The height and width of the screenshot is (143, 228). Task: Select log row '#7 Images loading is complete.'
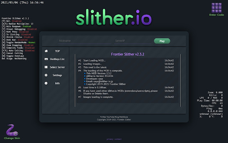tap(126, 97)
